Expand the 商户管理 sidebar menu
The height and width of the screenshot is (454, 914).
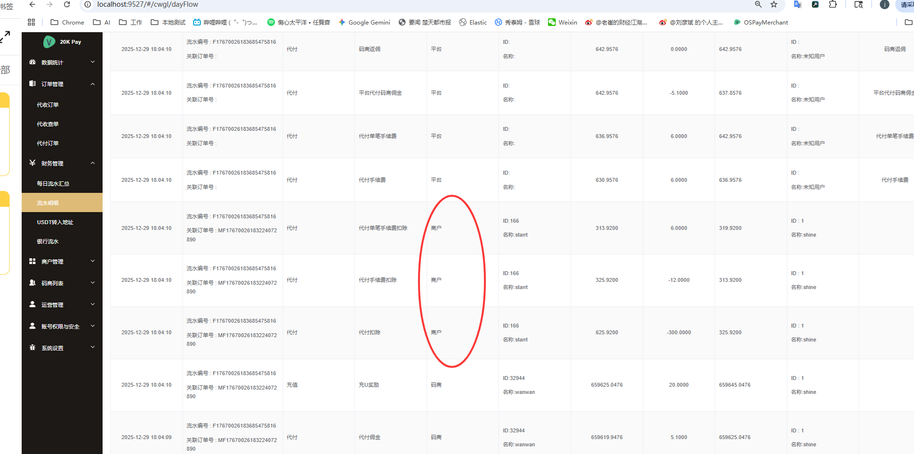click(x=62, y=262)
